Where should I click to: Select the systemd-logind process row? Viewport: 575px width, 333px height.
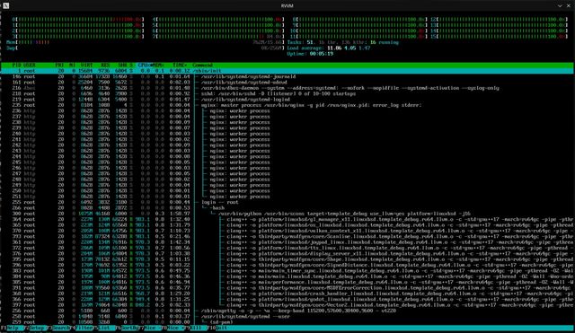tap(287, 100)
